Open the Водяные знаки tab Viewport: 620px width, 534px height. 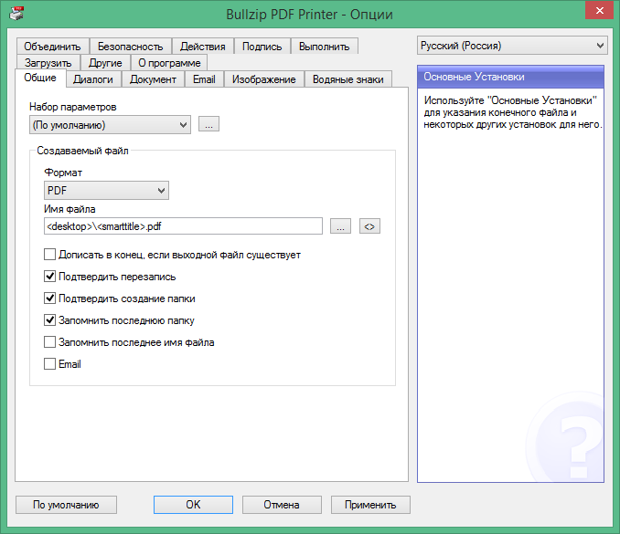[x=348, y=79]
